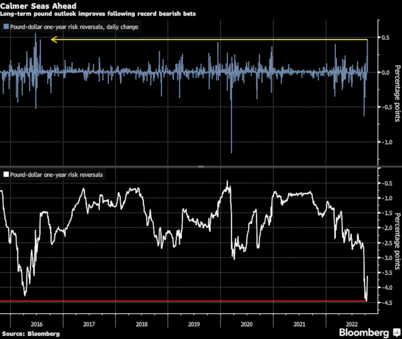The width and height of the screenshot is (402, 339).
Task: Click the upper chart 'Percentage points' axis title
Action: [x=397, y=94]
